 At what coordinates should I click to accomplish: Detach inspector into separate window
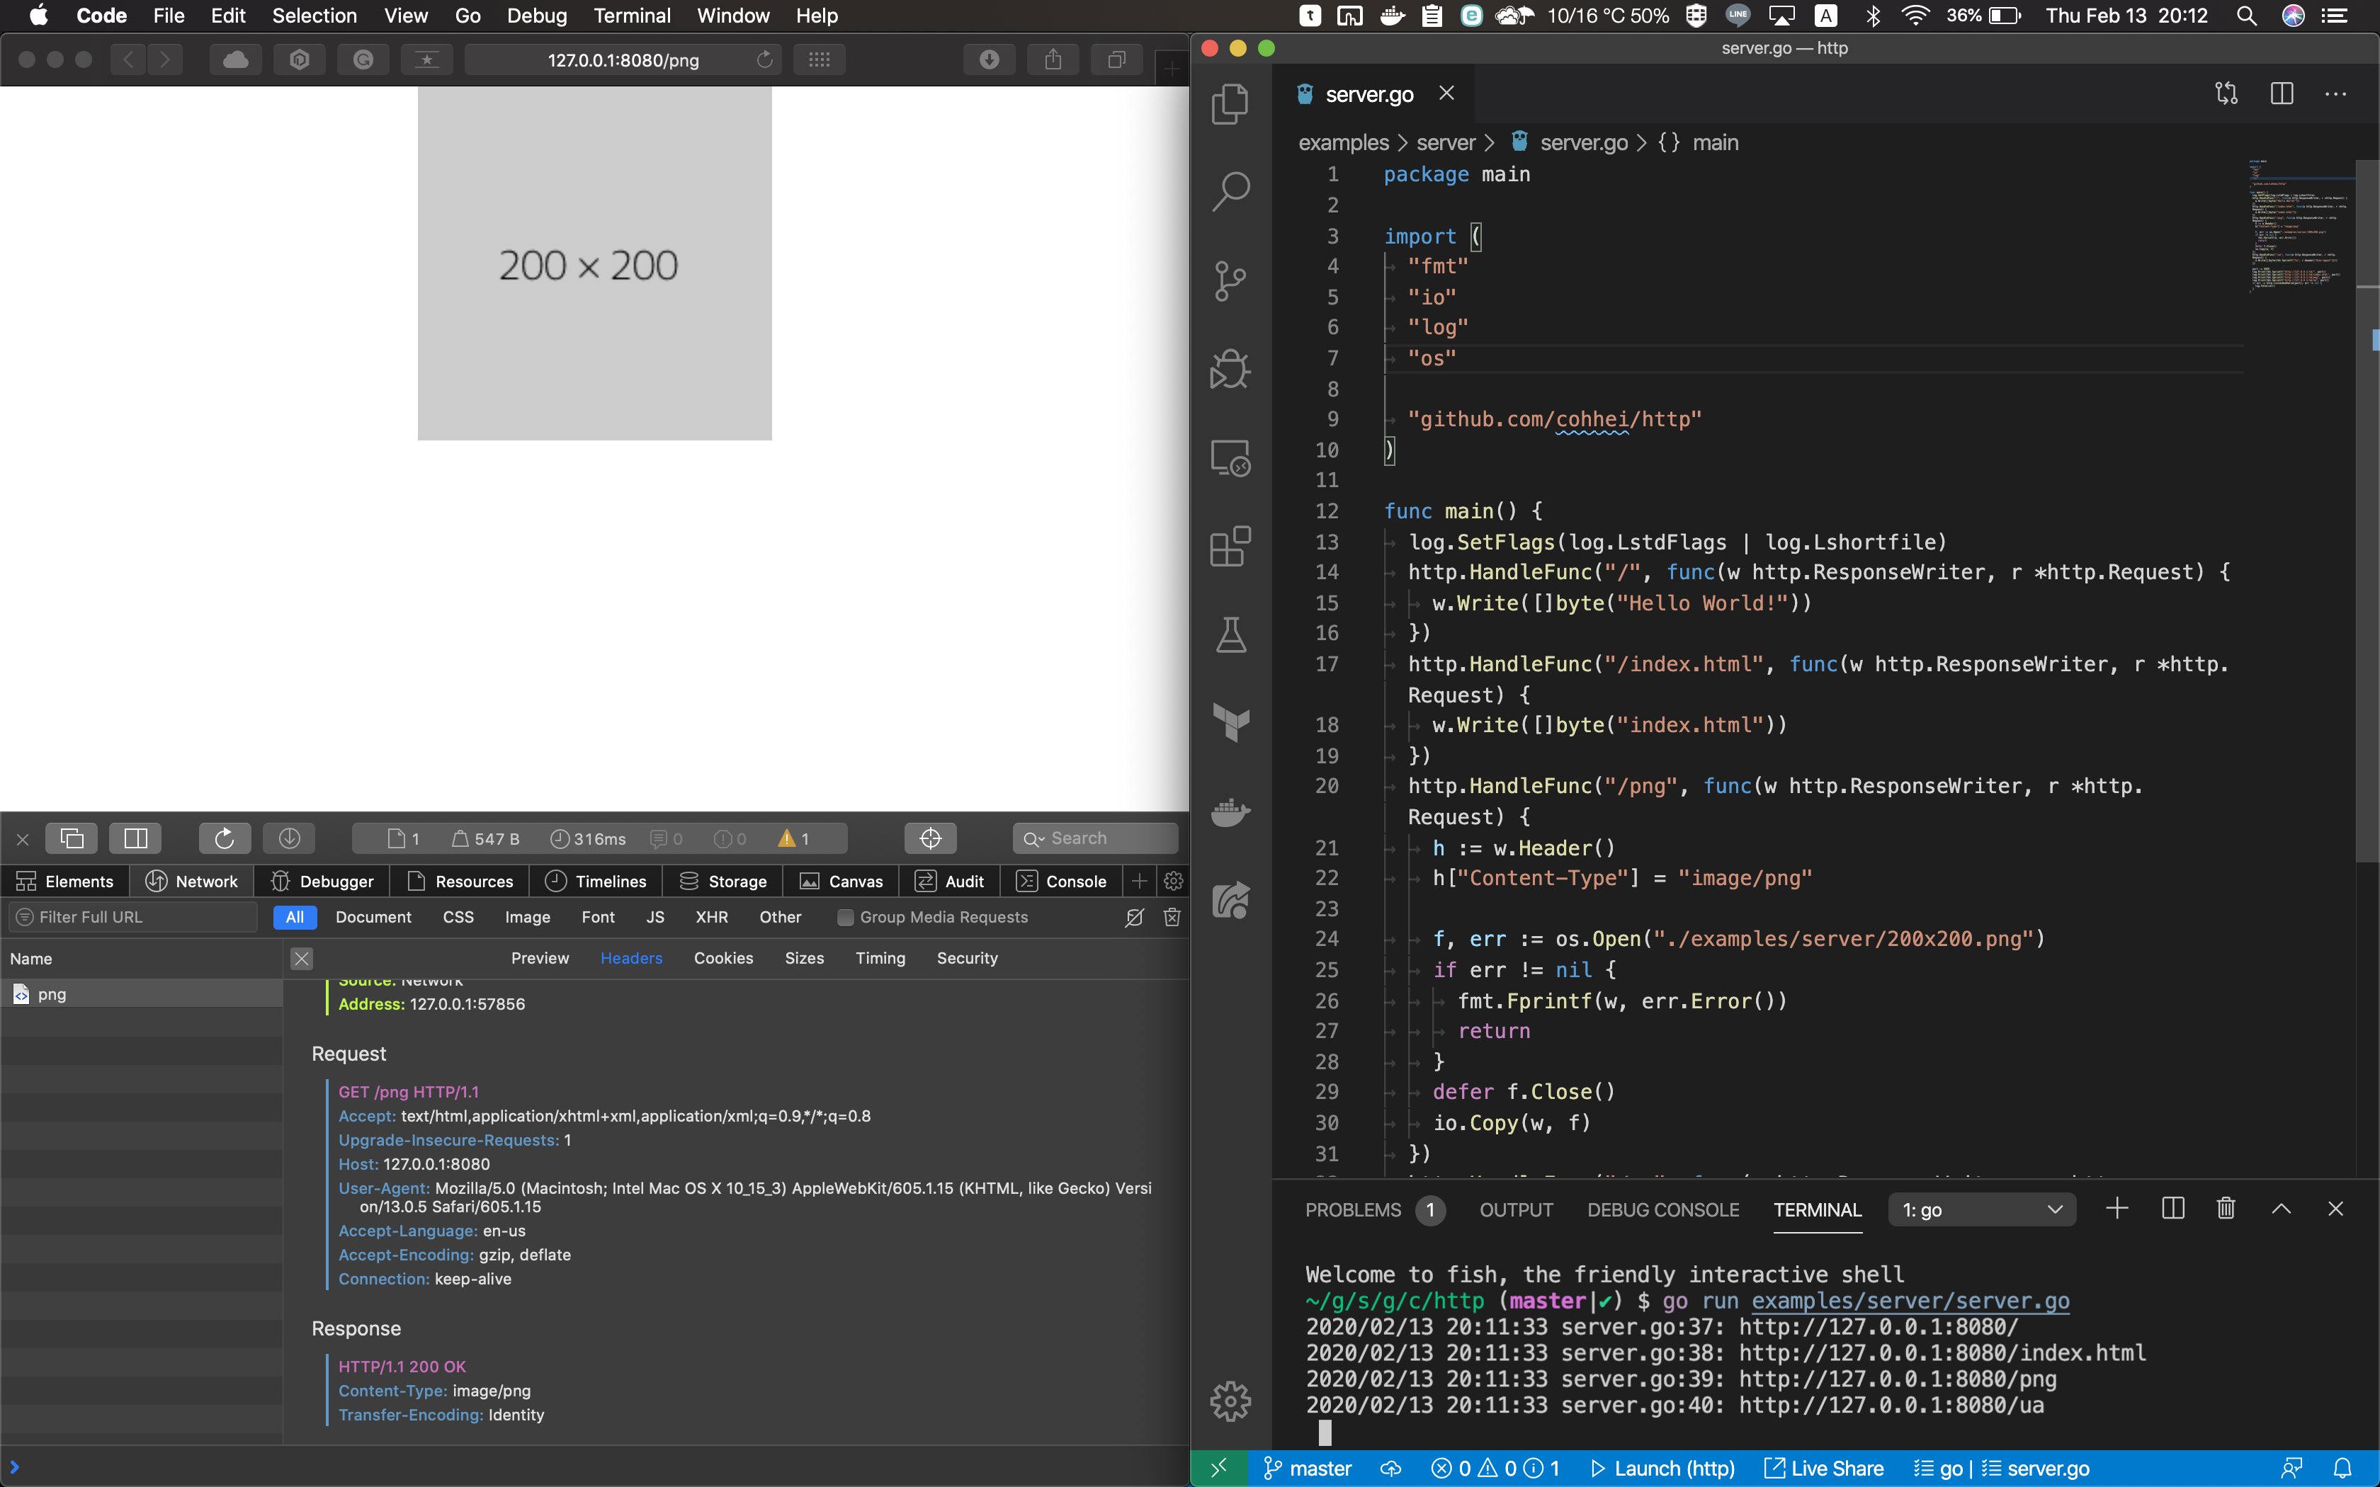72,838
